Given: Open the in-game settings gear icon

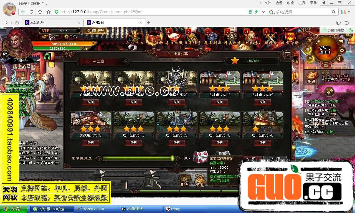Looking at the screenshot, I should click(x=342, y=50).
